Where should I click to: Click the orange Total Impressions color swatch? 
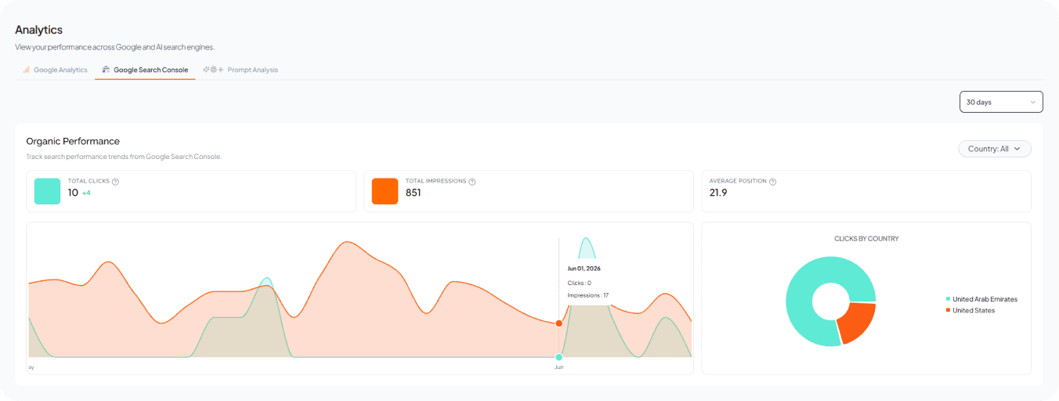[385, 191]
